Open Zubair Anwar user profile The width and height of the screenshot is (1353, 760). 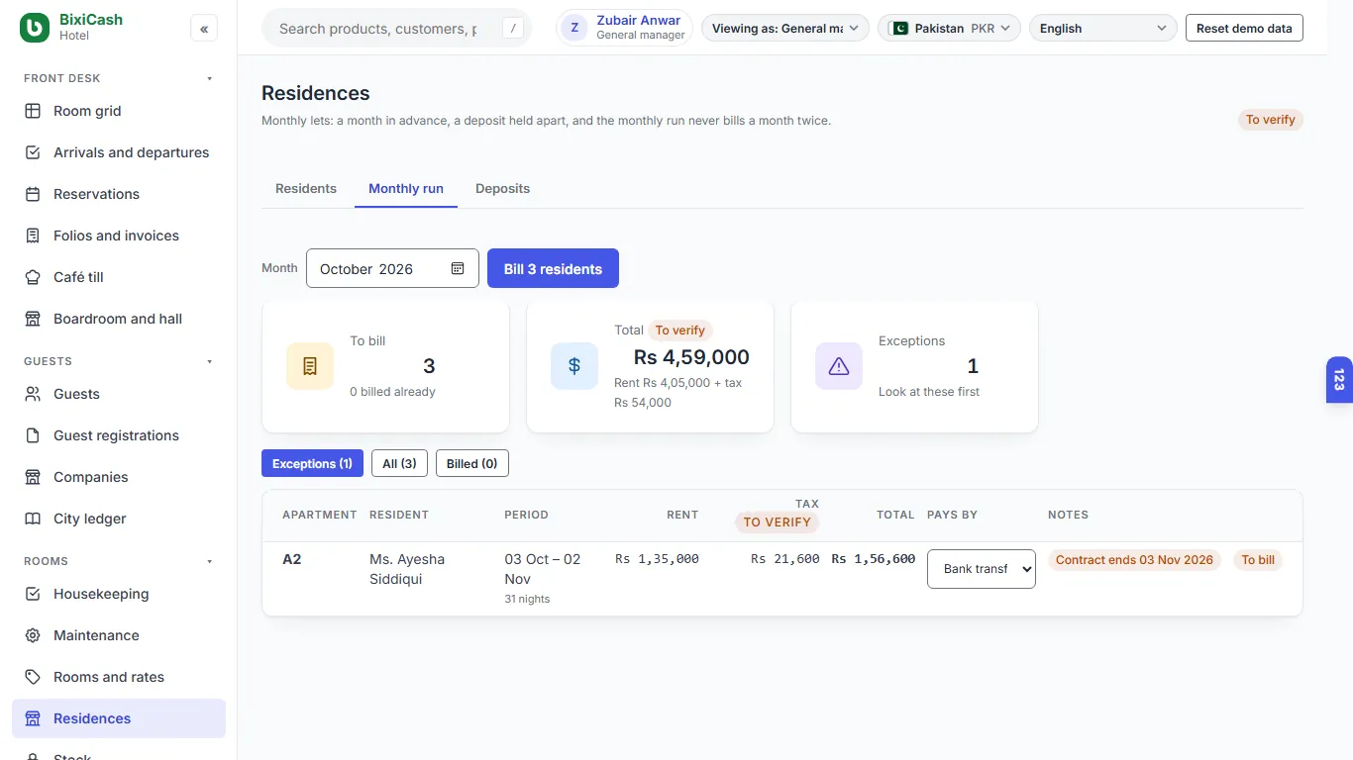624,28
